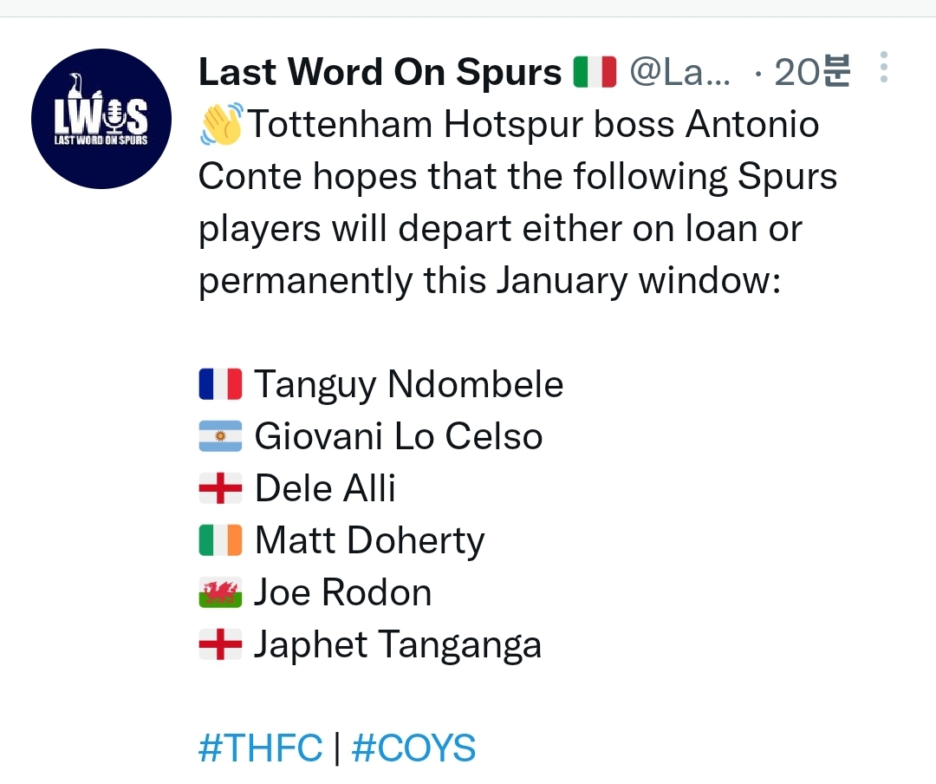Viewport: 936px width, 784px height.
Task: Click the @La... account handle
Action: click(x=679, y=74)
